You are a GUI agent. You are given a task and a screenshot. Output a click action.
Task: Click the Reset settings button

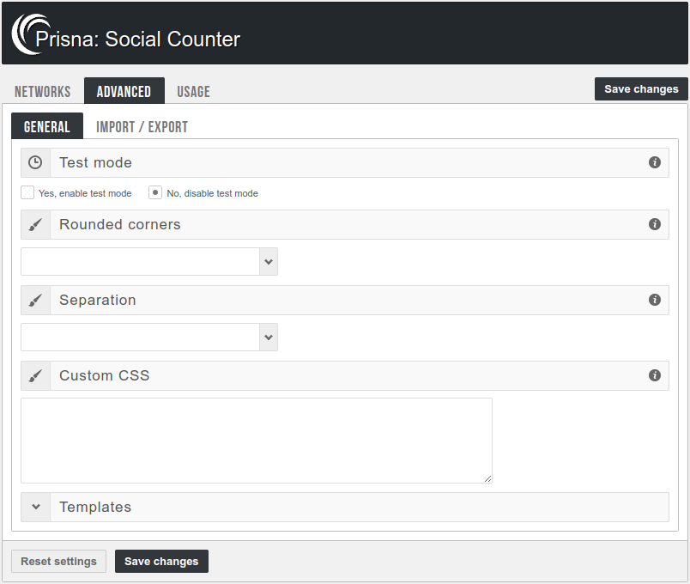[x=58, y=561]
